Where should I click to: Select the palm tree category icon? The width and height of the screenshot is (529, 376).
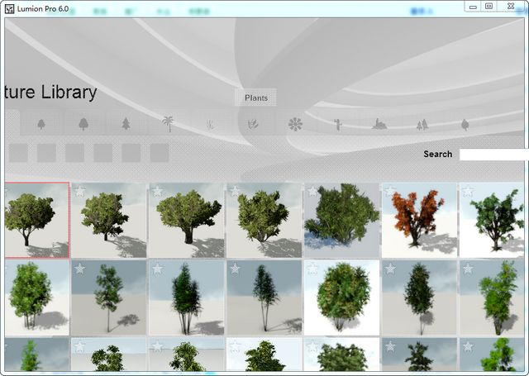coord(168,124)
